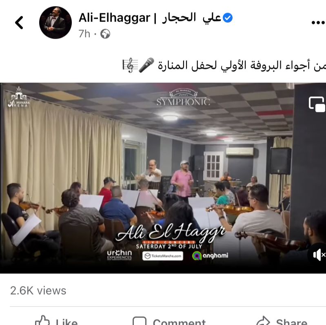The width and height of the screenshot is (326, 325).
Task: View the 2.6K views count
Action: 38,290
